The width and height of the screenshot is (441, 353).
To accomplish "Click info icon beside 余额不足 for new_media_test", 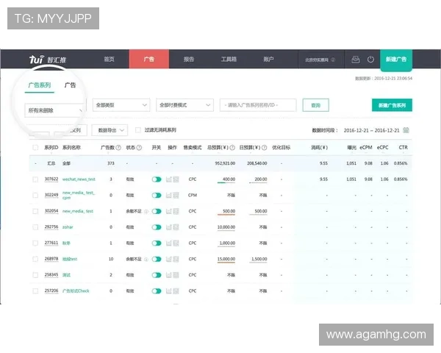I will (146, 211).
